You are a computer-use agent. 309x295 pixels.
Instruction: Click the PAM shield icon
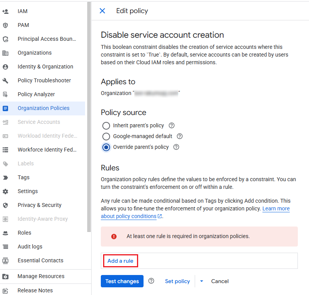tap(5, 25)
